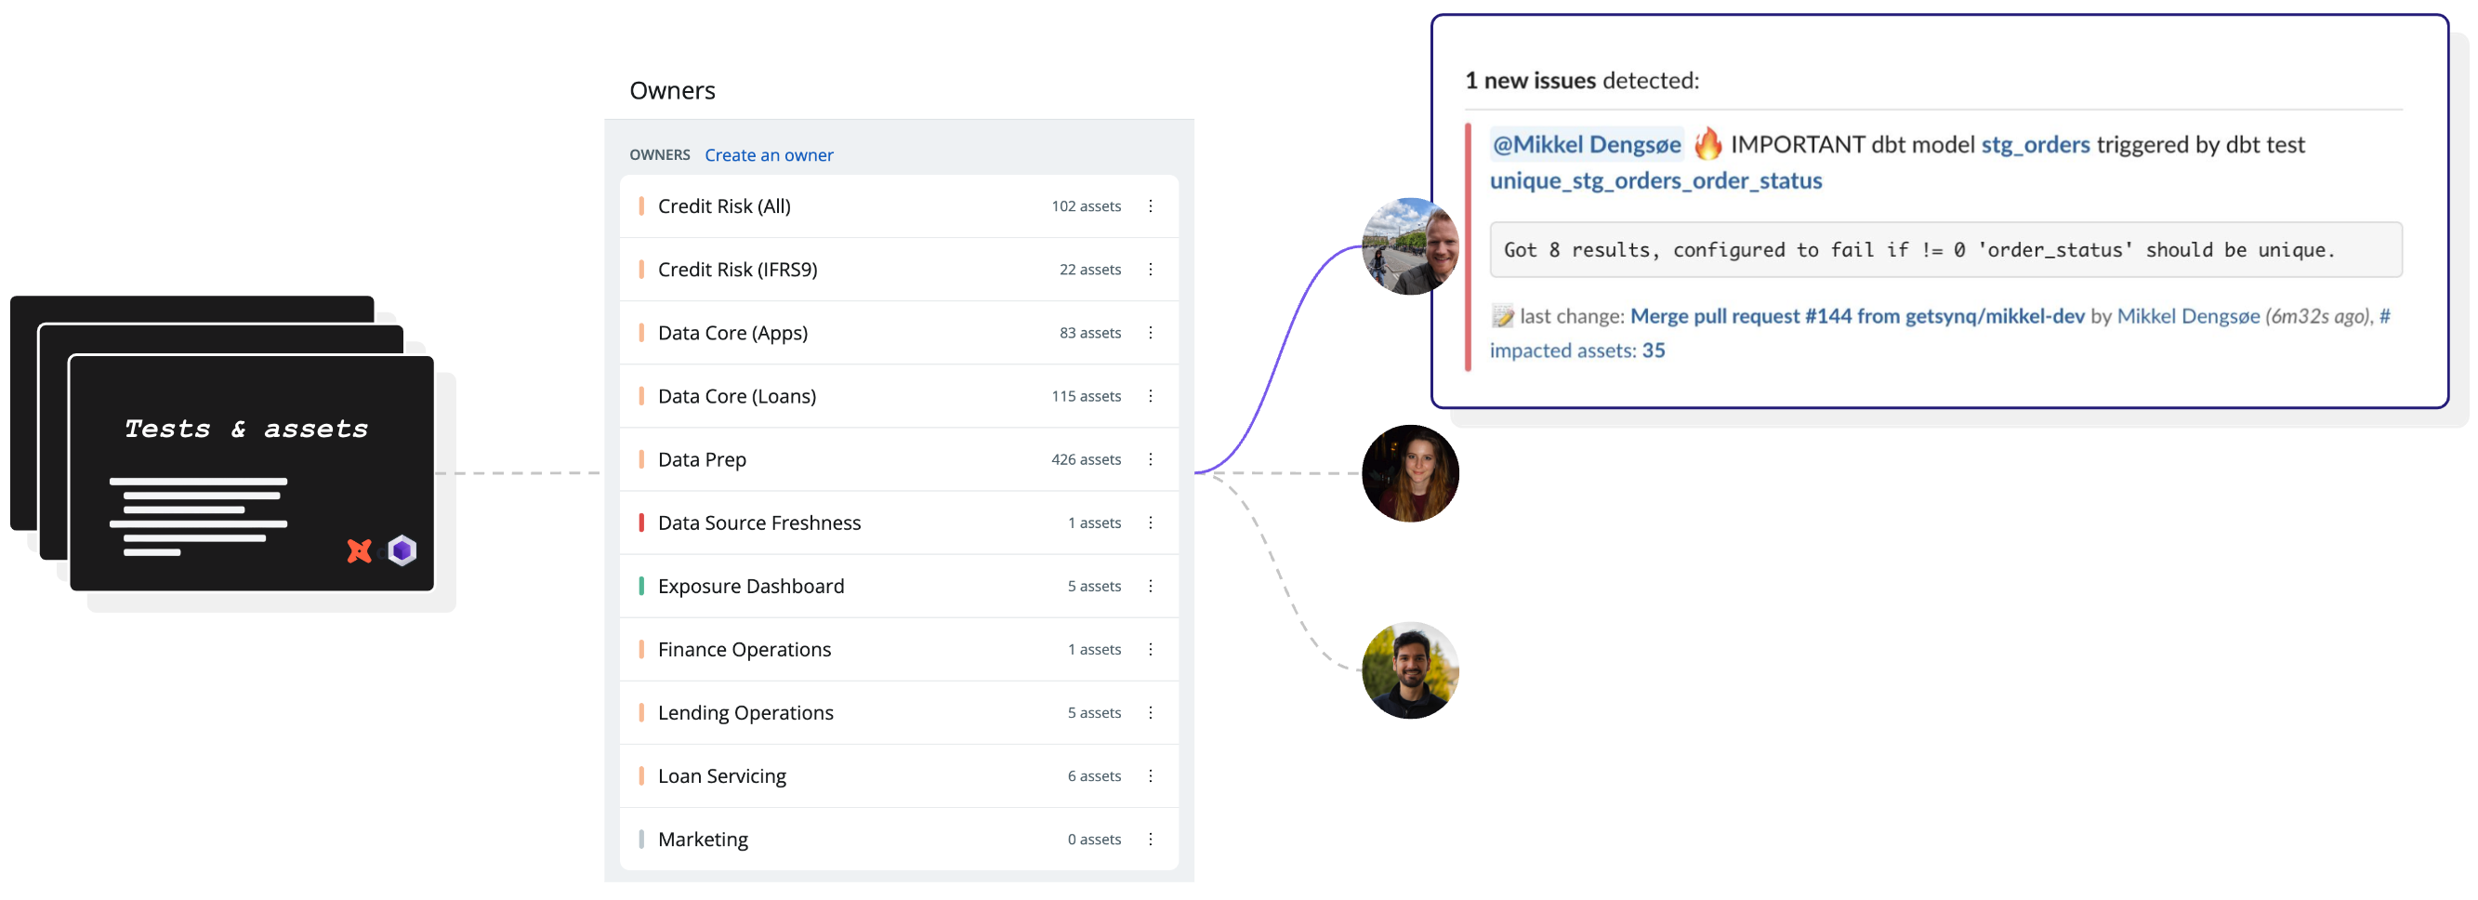This screenshot has height=900, width=2478.
Task: Select the Marketing owner row
Action: 899,840
